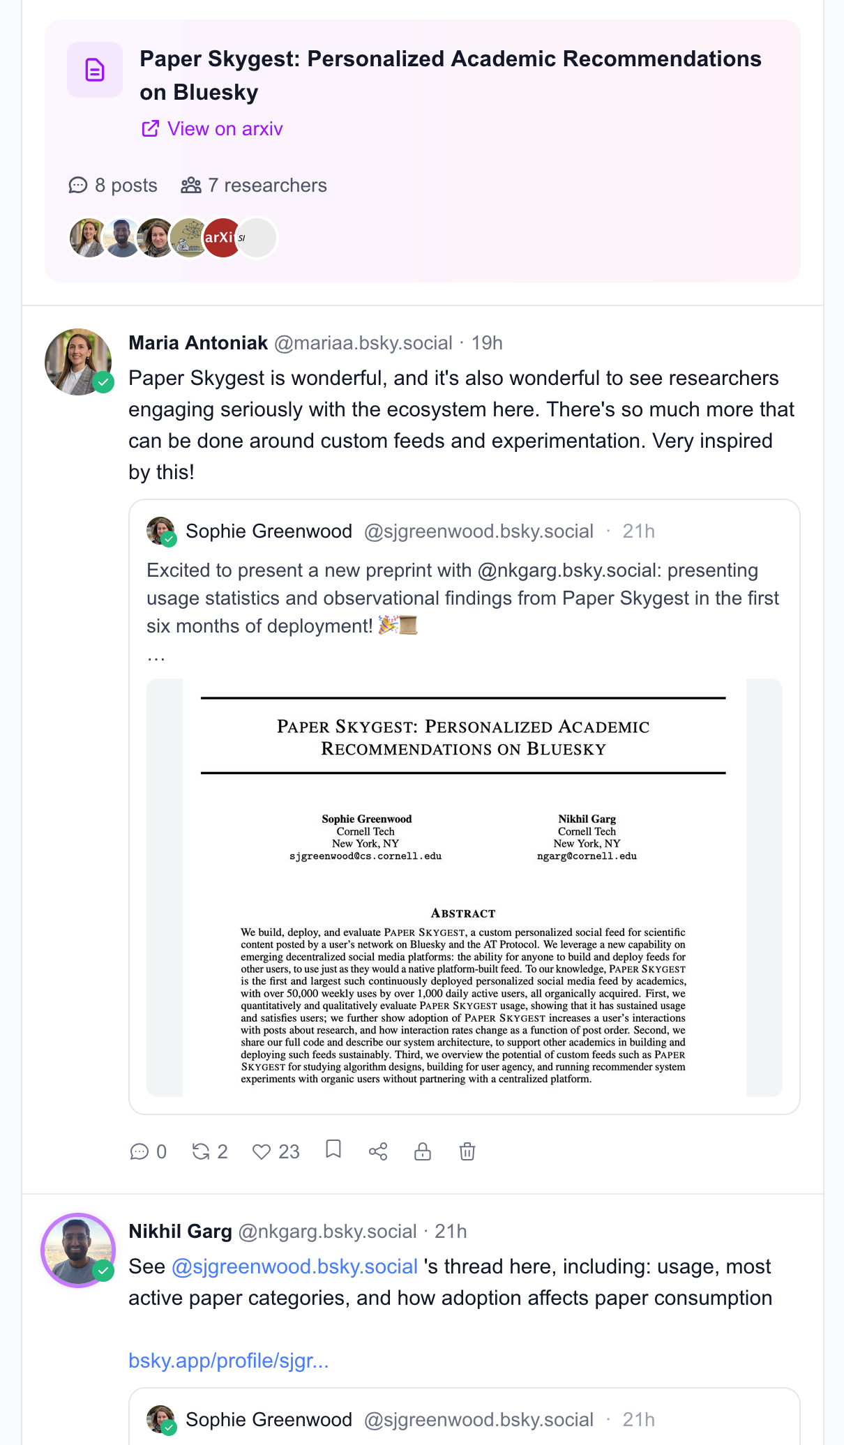The width and height of the screenshot is (844, 1445).
Task: Click the 7 researchers counter
Action: 254,186
